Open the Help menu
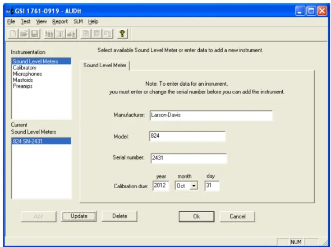Viewport: 331px width, 247px height. pyautogui.click(x=93, y=21)
